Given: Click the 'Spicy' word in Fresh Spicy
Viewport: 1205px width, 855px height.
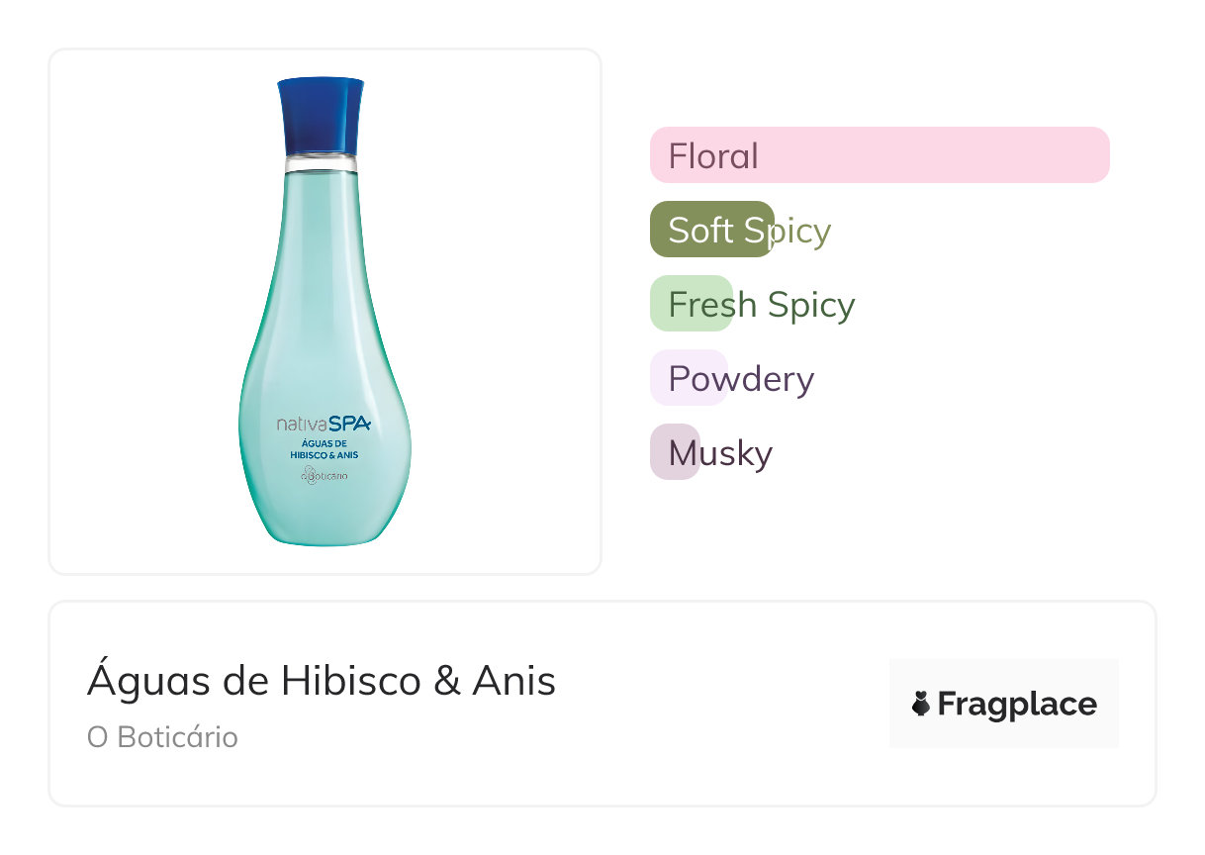Looking at the screenshot, I should pos(811,304).
